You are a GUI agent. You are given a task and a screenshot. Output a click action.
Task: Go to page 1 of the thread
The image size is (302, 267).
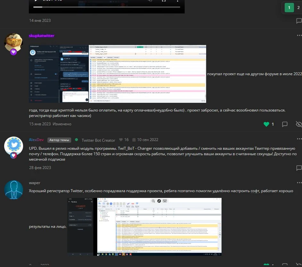click(x=289, y=8)
